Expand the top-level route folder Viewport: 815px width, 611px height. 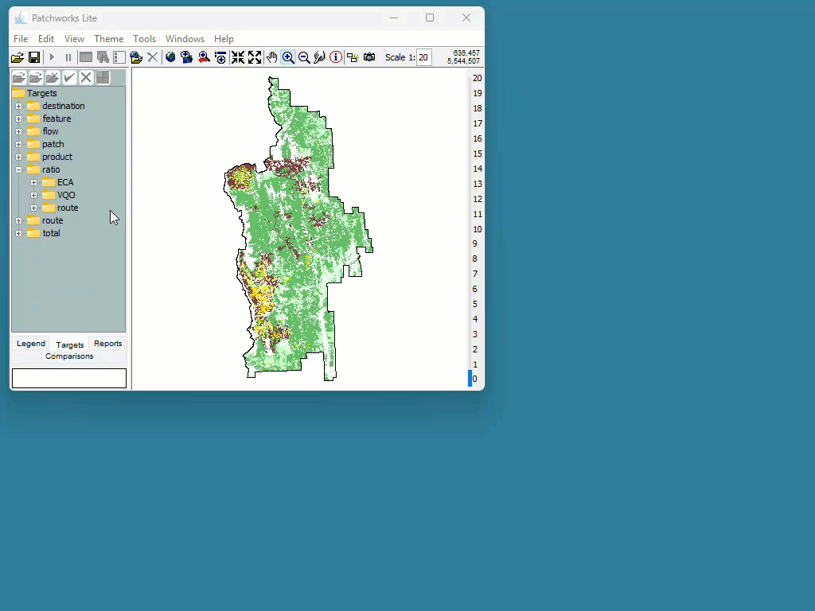point(19,221)
